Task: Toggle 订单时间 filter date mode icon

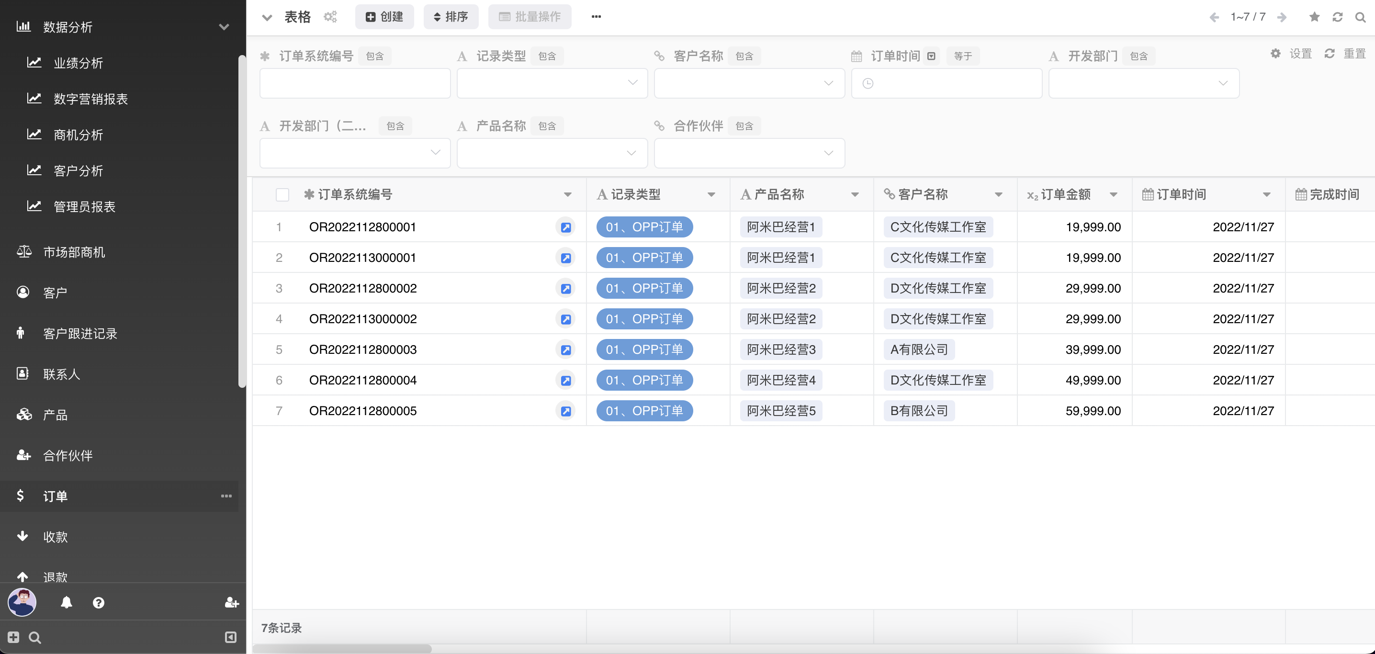Action: 932,56
